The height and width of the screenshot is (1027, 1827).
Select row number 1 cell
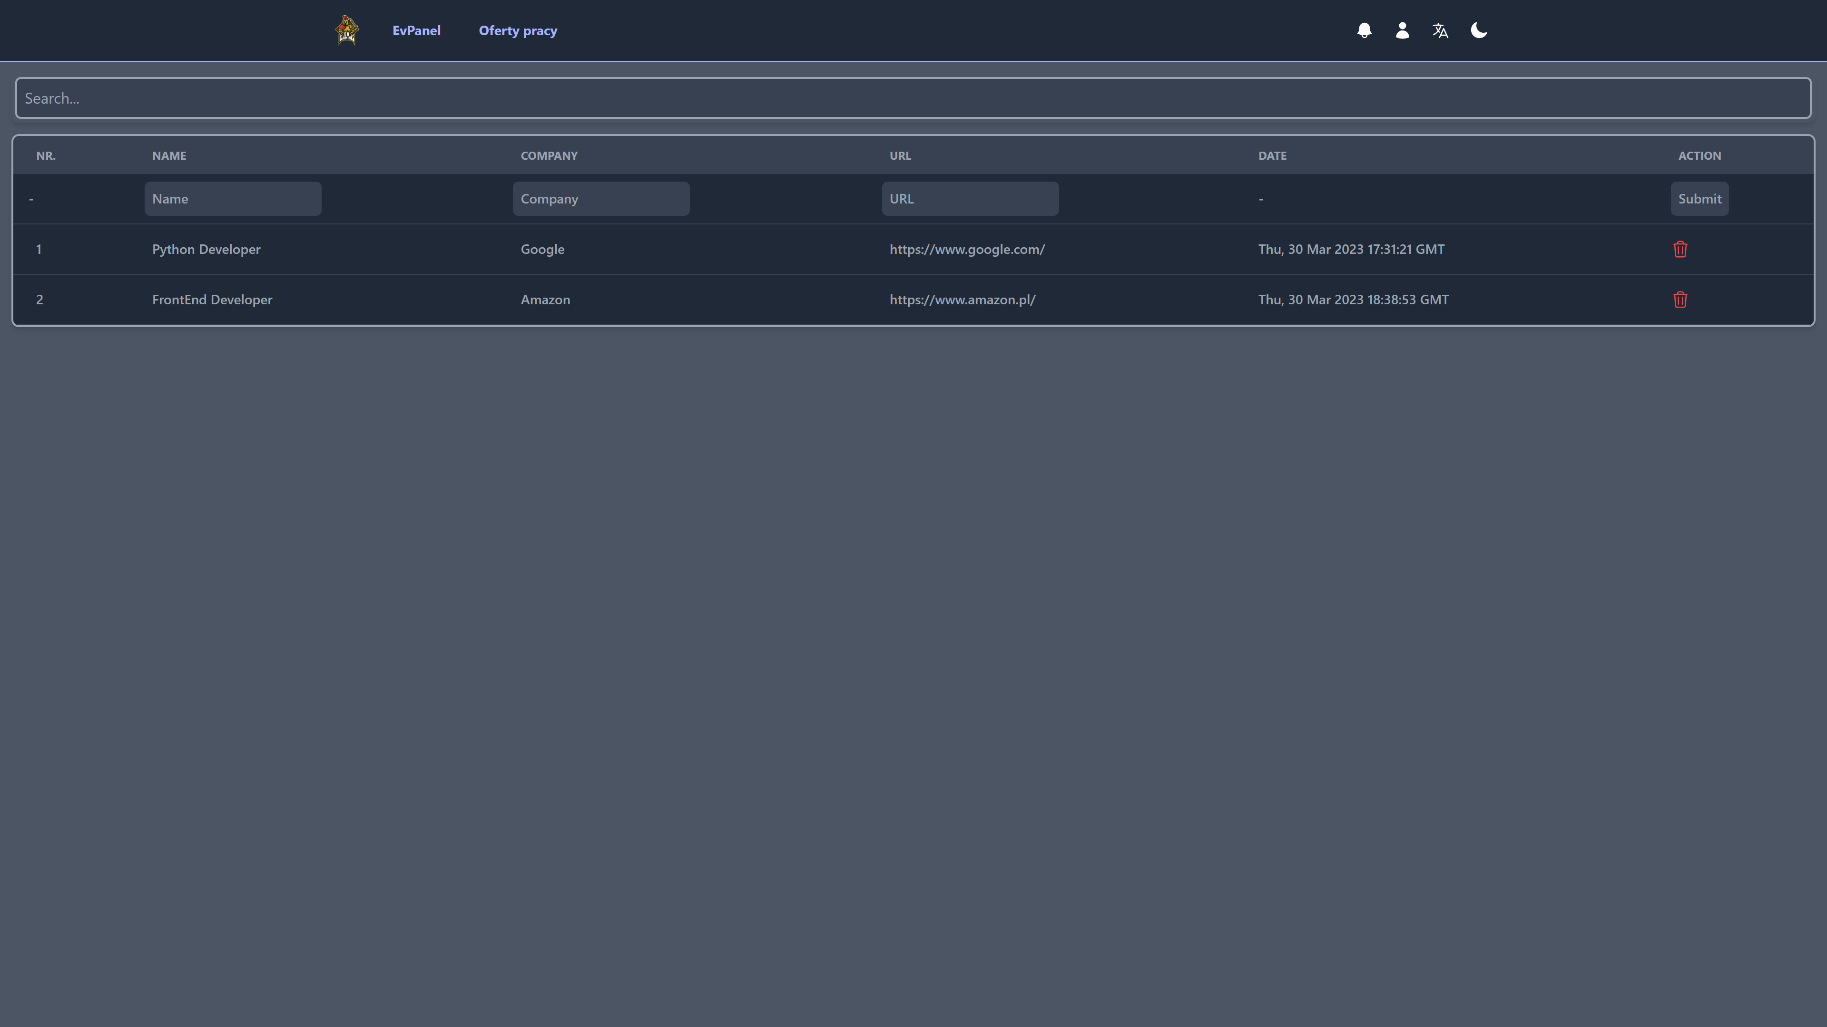coord(39,250)
